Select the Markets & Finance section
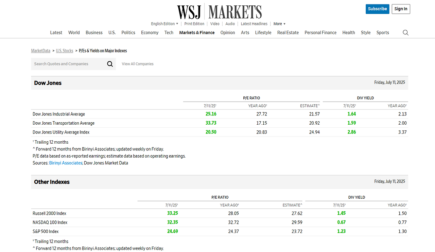Screen dimensions: 435x252 coord(197,33)
